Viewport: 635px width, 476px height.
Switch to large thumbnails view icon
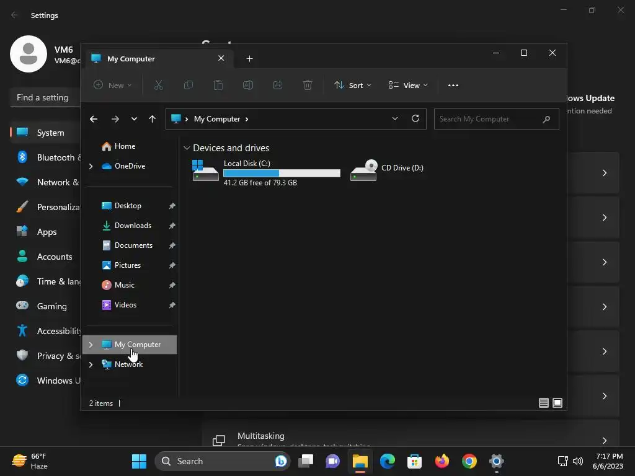pos(557,403)
